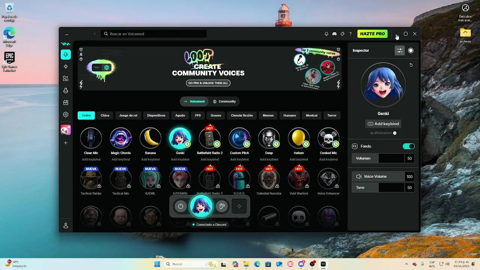
Task: Open the user account icon in sidebar
Action: point(66,225)
